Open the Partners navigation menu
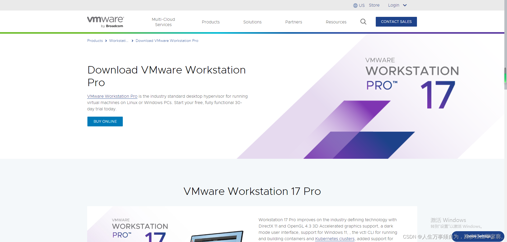 coord(294,22)
